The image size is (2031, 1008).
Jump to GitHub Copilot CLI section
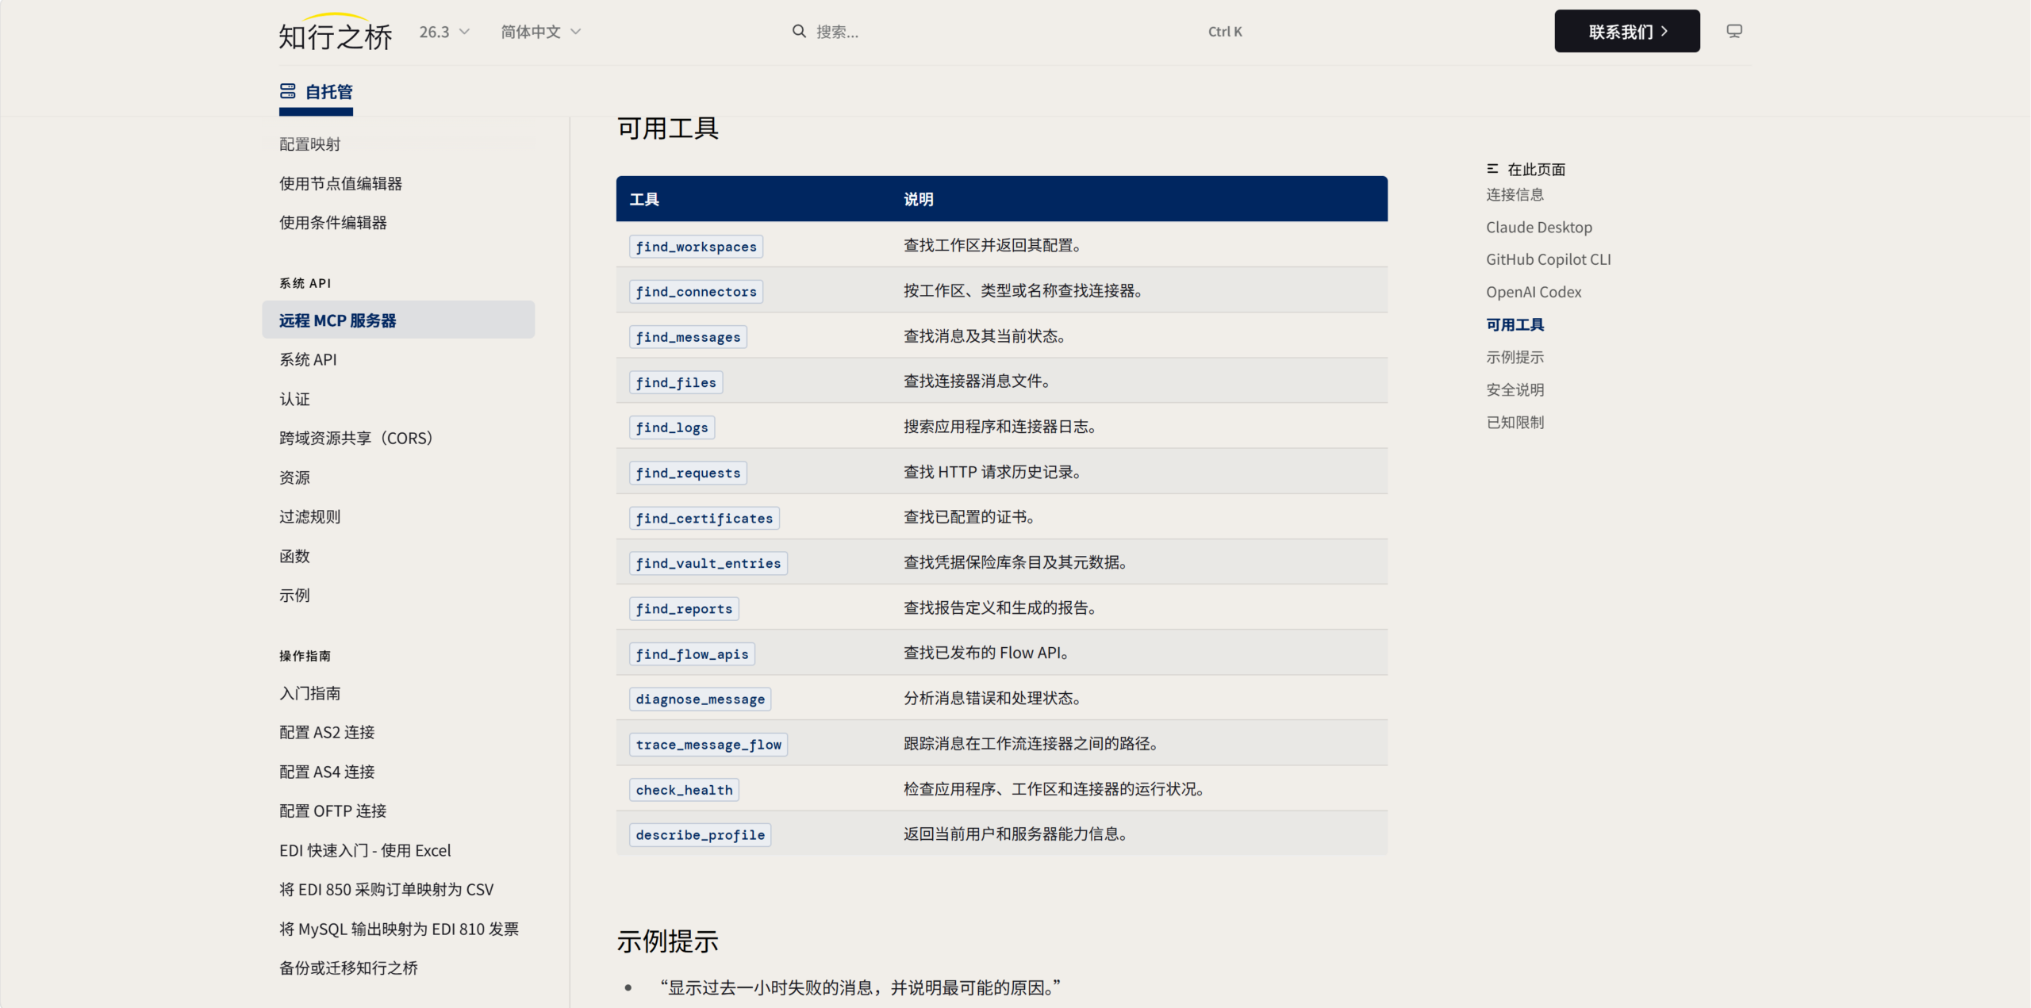click(1548, 259)
